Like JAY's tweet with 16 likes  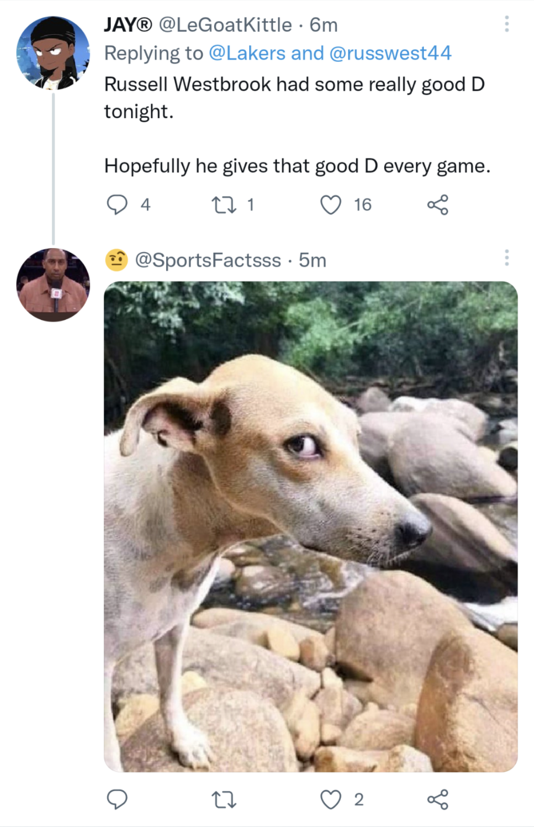click(x=331, y=205)
